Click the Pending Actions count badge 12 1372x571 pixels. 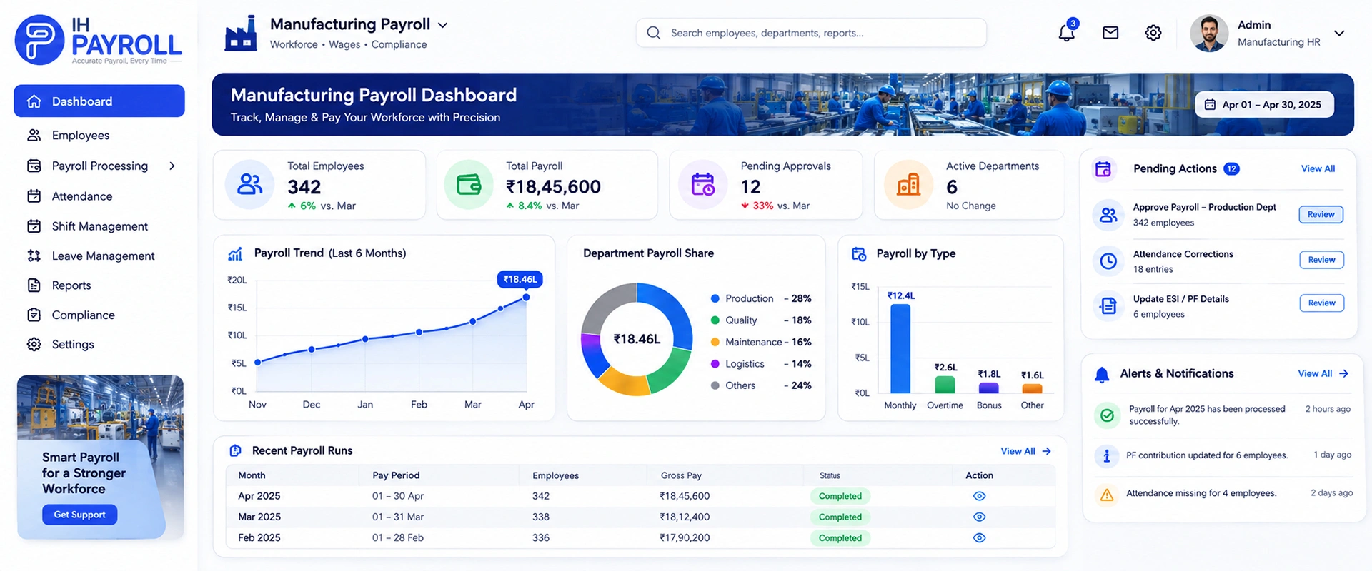pyautogui.click(x=1231, y=169)
